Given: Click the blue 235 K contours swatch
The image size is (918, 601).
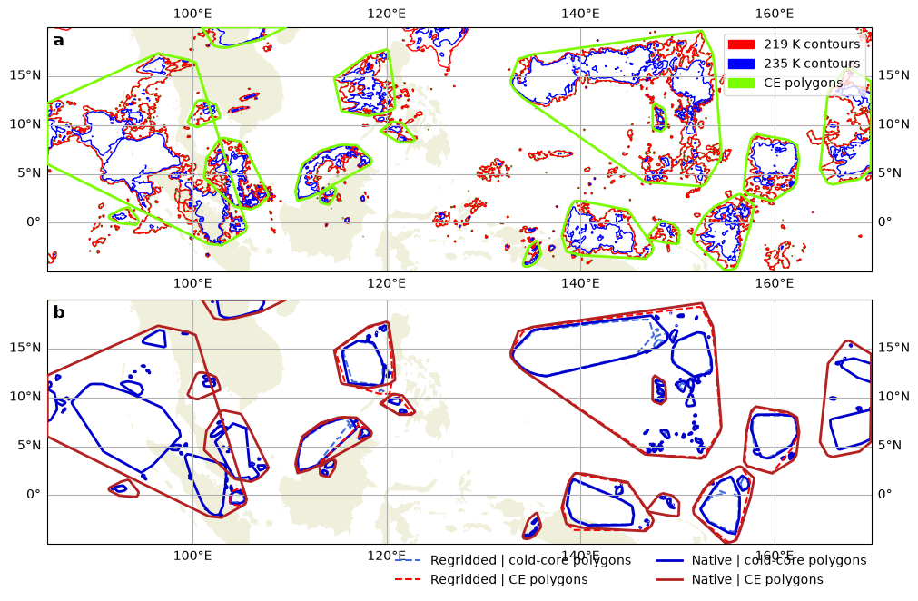Looking at the screenshot, I should pyautogui.click(x=741, y=64).
